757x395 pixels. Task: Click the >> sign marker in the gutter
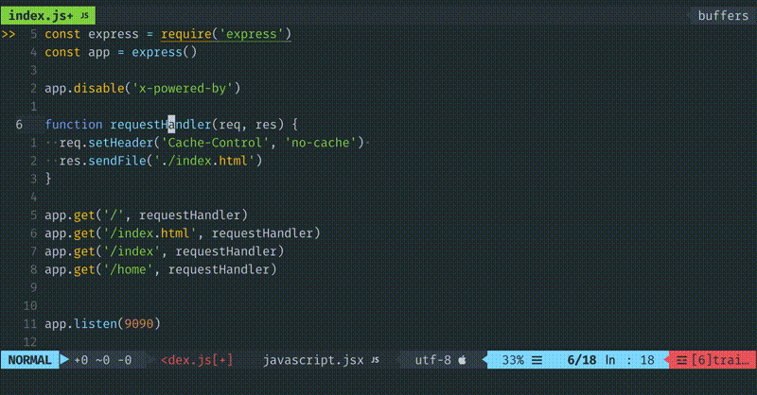click(9, 34)
